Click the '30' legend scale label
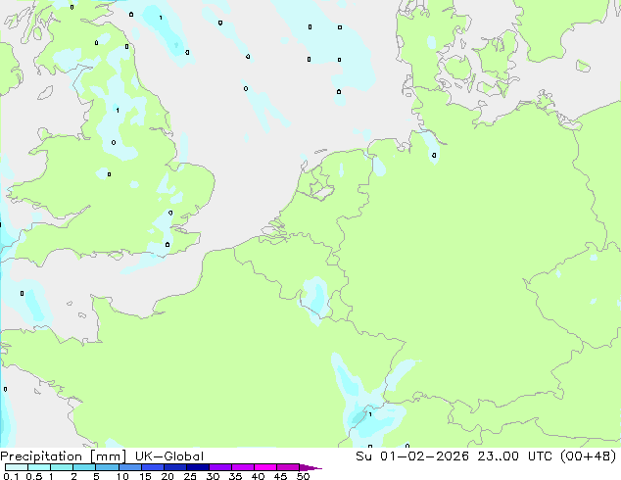 pyautogui.click(x=213, y=476)
